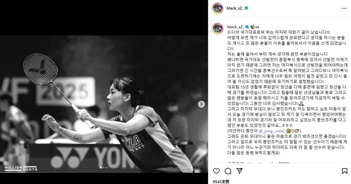Image resolution: width=351 pixels, height=184 pixels.
Task: Open comments with the speech bubble icon
Action: [228, 171]
